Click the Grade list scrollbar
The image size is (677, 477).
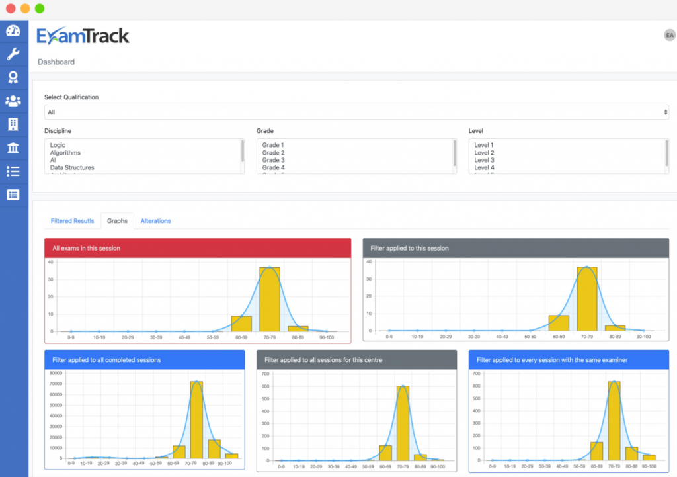coord(455,153)
